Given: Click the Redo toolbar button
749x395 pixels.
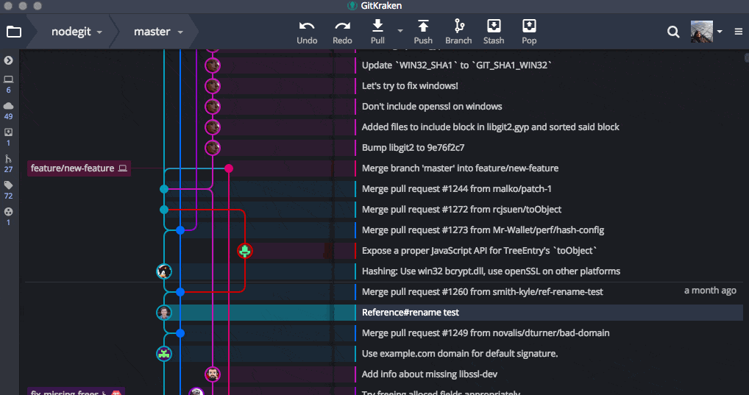Looking at the screenshot, I should 343,32.
